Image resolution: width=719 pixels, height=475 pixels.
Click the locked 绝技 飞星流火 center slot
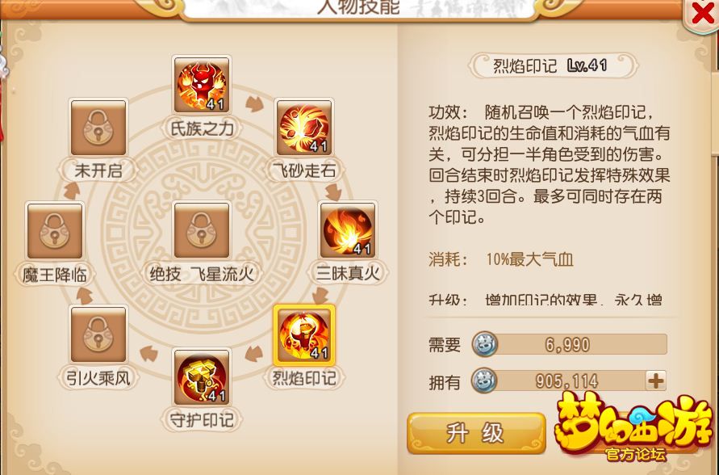click(x=202, y=230)
